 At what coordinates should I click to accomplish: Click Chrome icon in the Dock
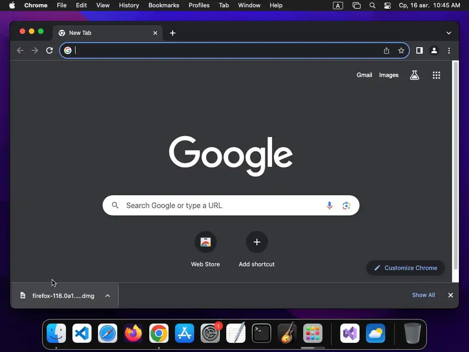click(159, 333)
